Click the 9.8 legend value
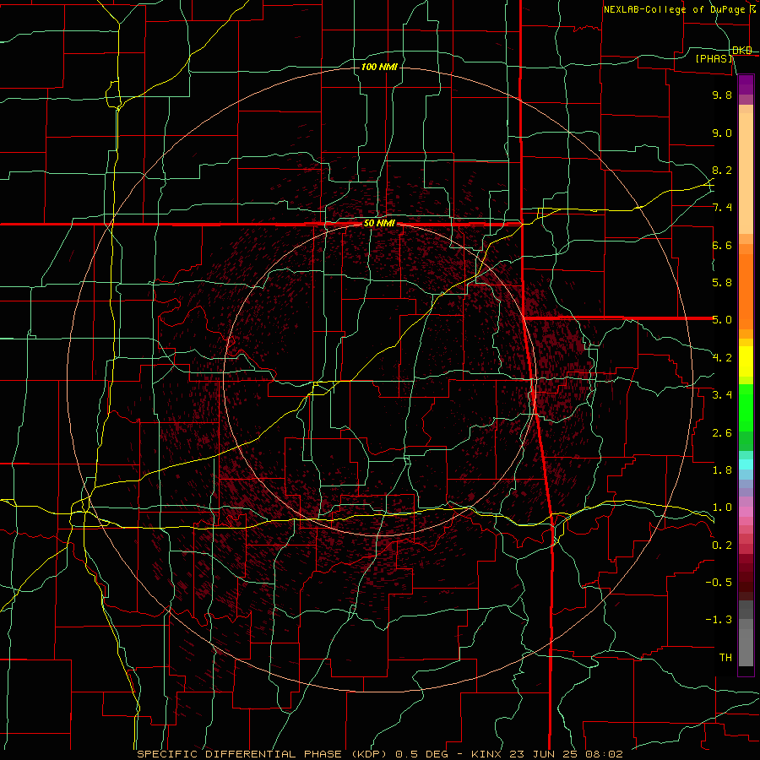Image resolution: width=760 pixels, height=760 pixels. (722, 95)
